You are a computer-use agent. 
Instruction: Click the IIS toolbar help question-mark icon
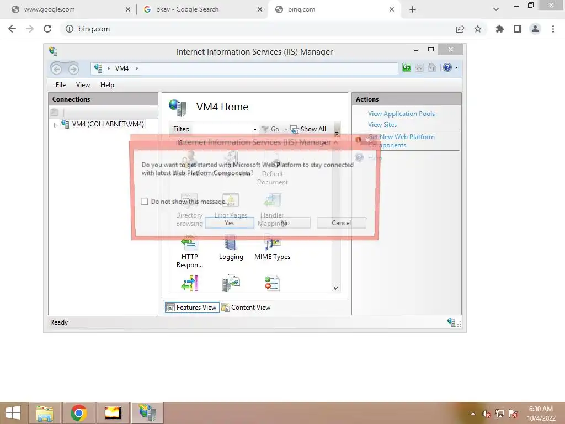[x=447, y=67]
